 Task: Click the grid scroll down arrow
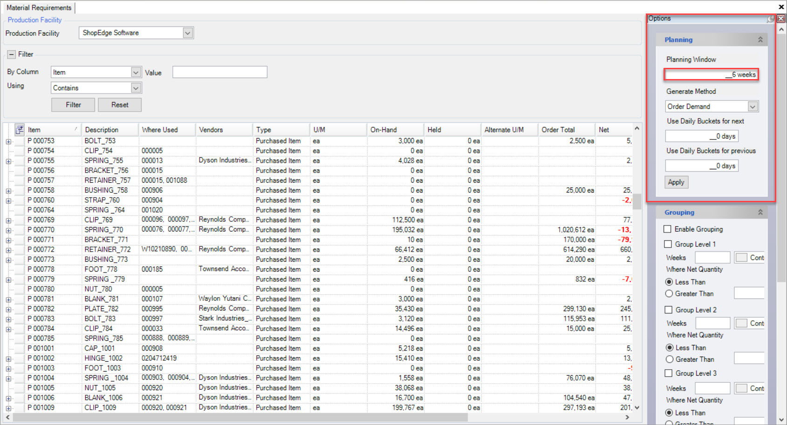coord(637,407)
